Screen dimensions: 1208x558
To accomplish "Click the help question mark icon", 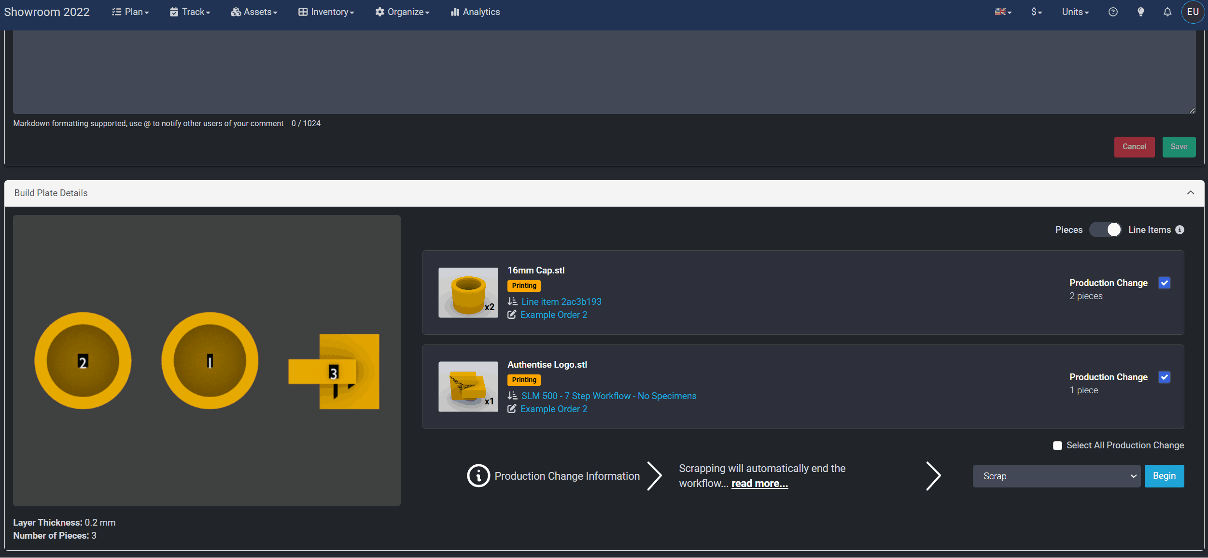I will click(x=1113, y=12).
